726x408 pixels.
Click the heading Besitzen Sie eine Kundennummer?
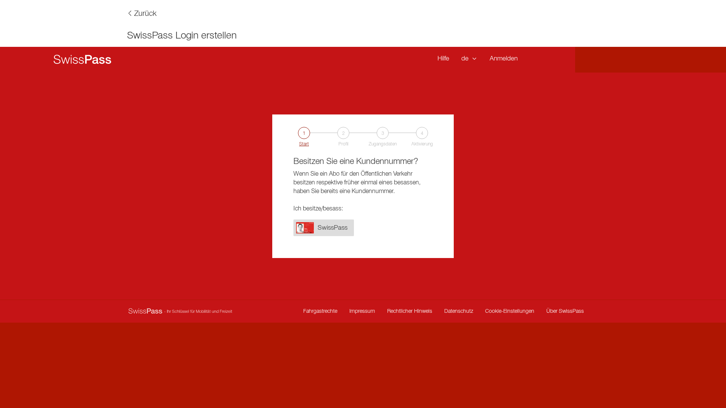click(x=356, y=161)
